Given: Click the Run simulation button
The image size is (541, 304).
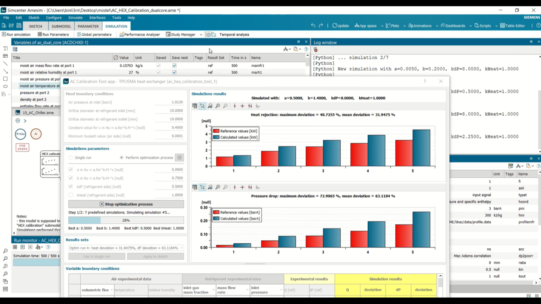Looking at the screenshot, I should click(16, 35).
